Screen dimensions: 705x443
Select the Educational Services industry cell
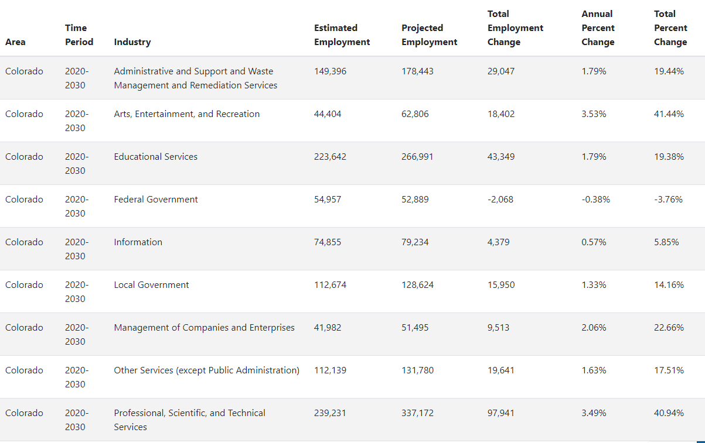point(156,157)
